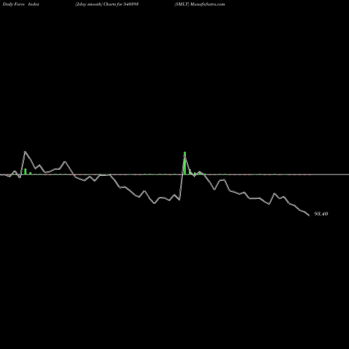Click the 93.40 value label

coord(321,214)
